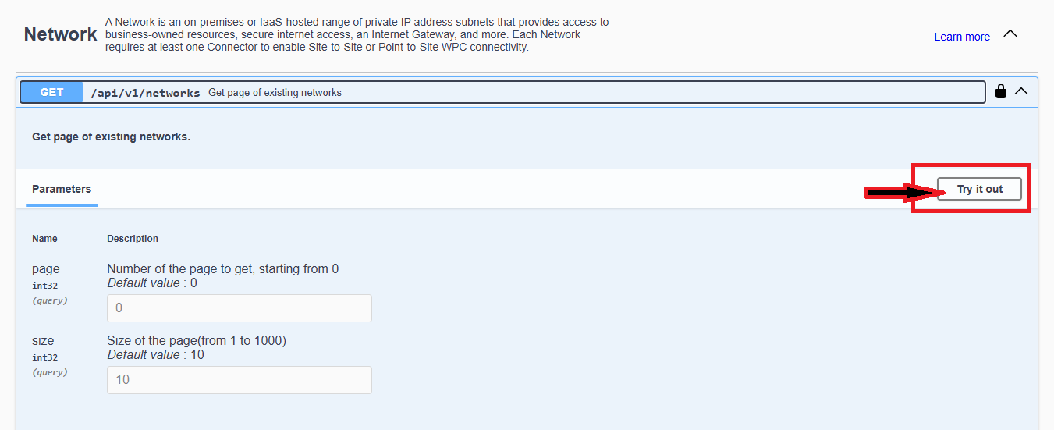
Task: Click the 'size' parameter name
Action: [x=43, y=341]
